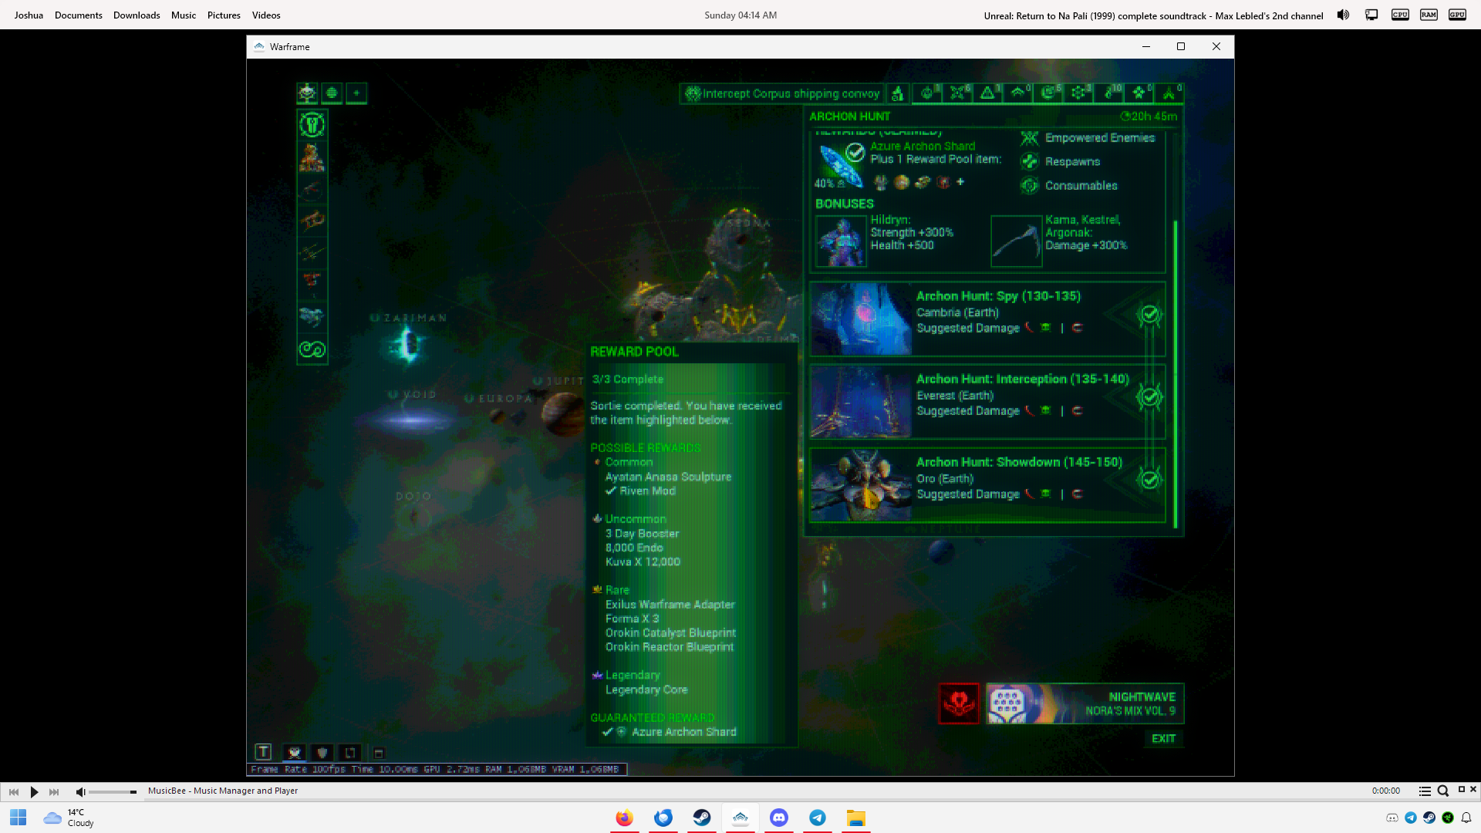Screen dimensions: 1481x833
Task: Click Riven Mod in the reward pool list
Action: point(647,491)
